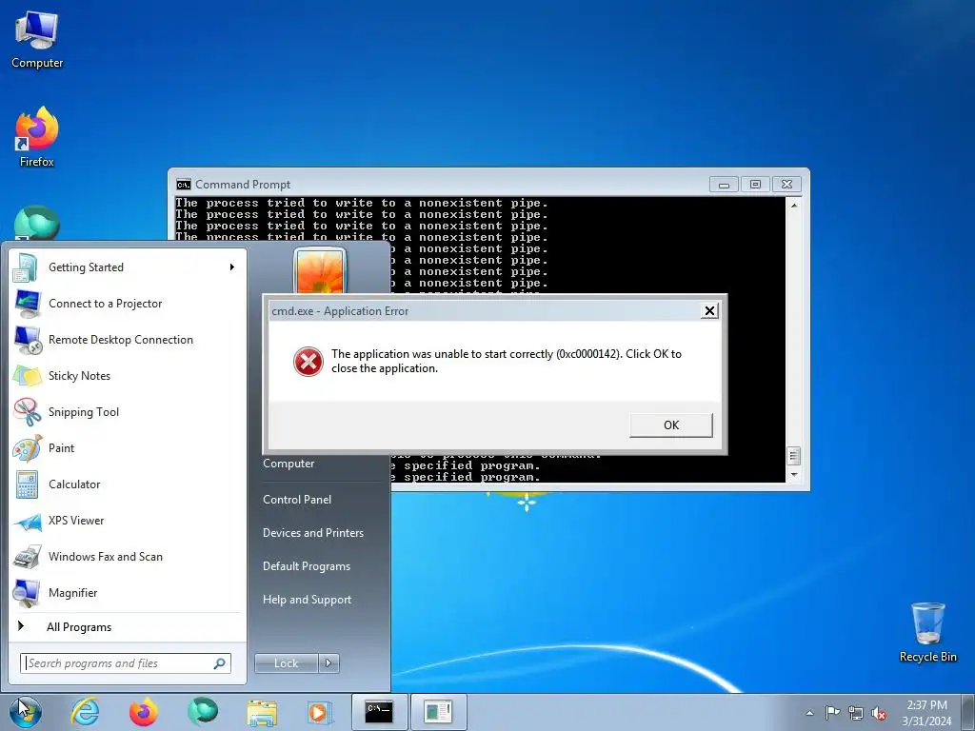Click the muted volume tray icon
Image resolution: width=975 pixels, height=731 pixels.
(879, 713)
